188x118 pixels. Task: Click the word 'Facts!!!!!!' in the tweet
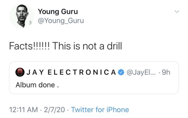[x=29, y=46]
